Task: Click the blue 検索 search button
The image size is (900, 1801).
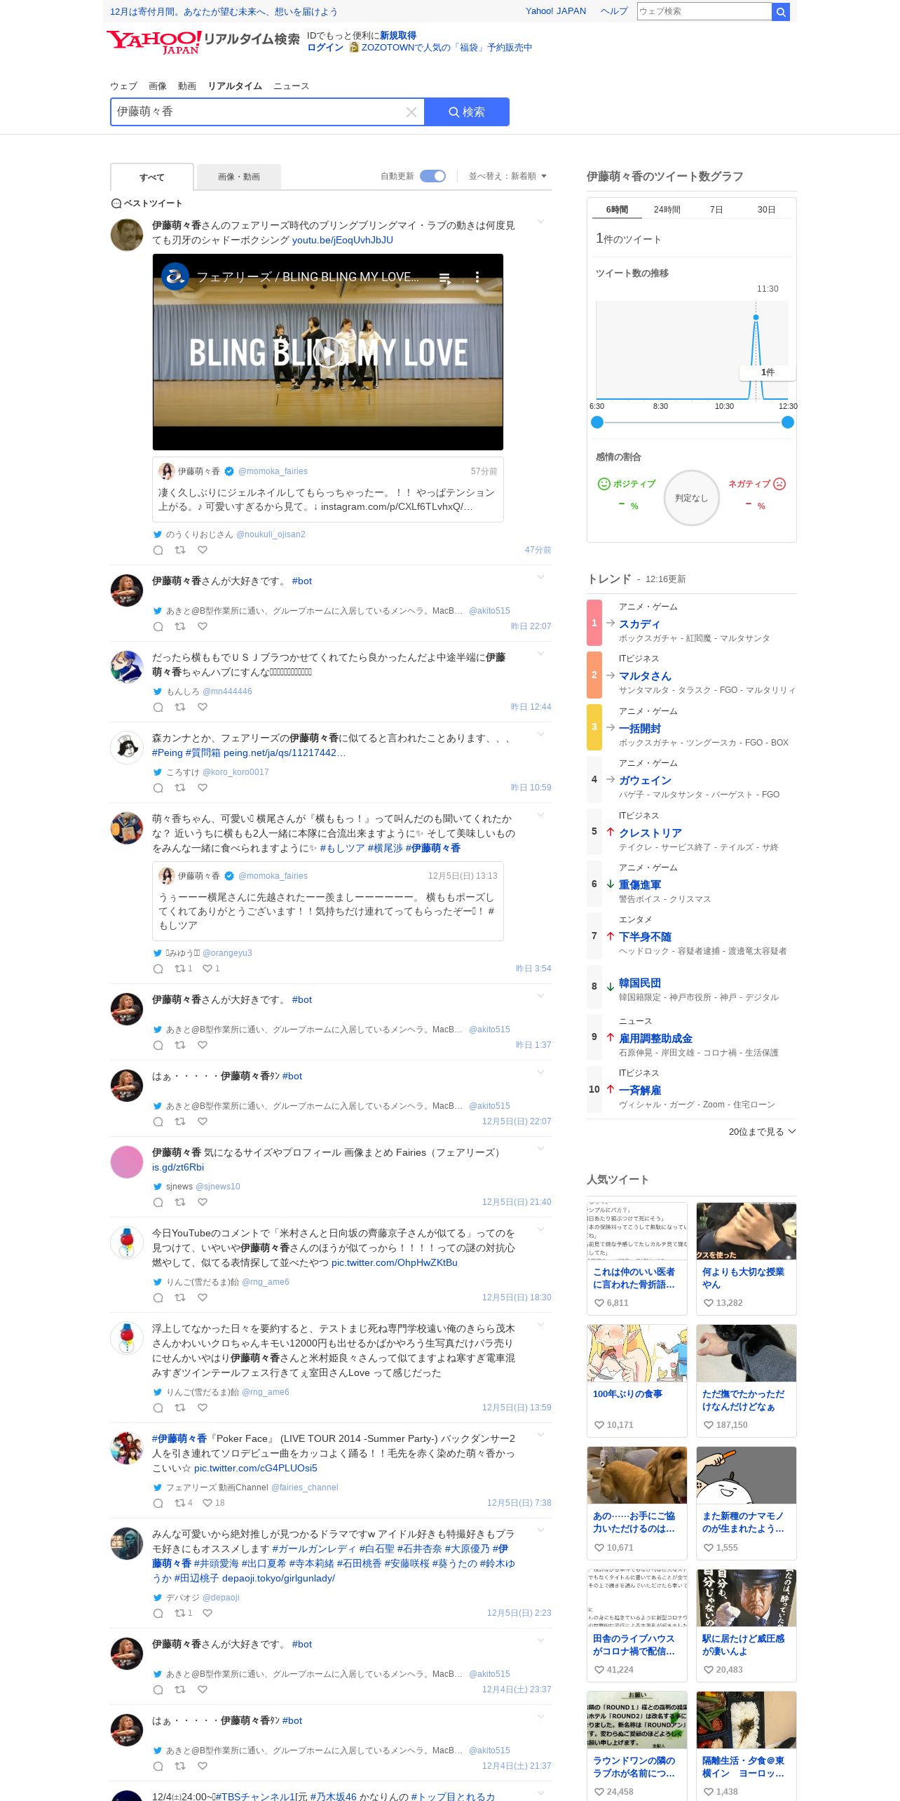Action: pyautogui.click(x=467, y=112)
